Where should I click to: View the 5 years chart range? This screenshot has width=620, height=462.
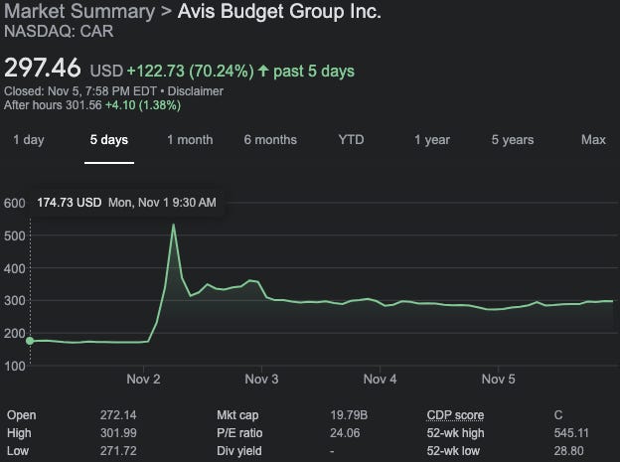pos(513,140)
